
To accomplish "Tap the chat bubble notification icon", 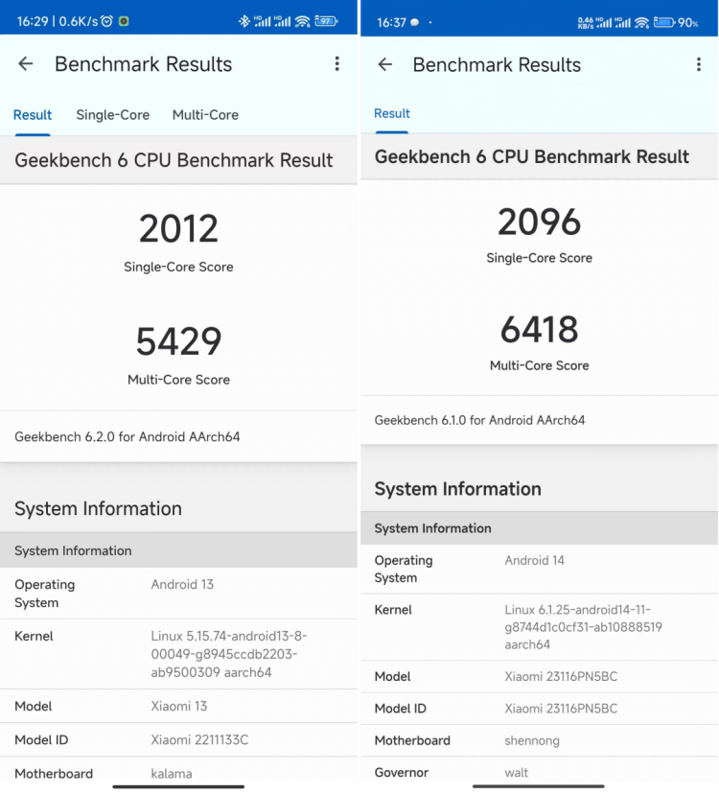I will coord(415,22).
